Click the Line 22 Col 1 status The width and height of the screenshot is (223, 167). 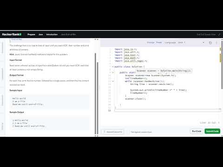[210, 122]
